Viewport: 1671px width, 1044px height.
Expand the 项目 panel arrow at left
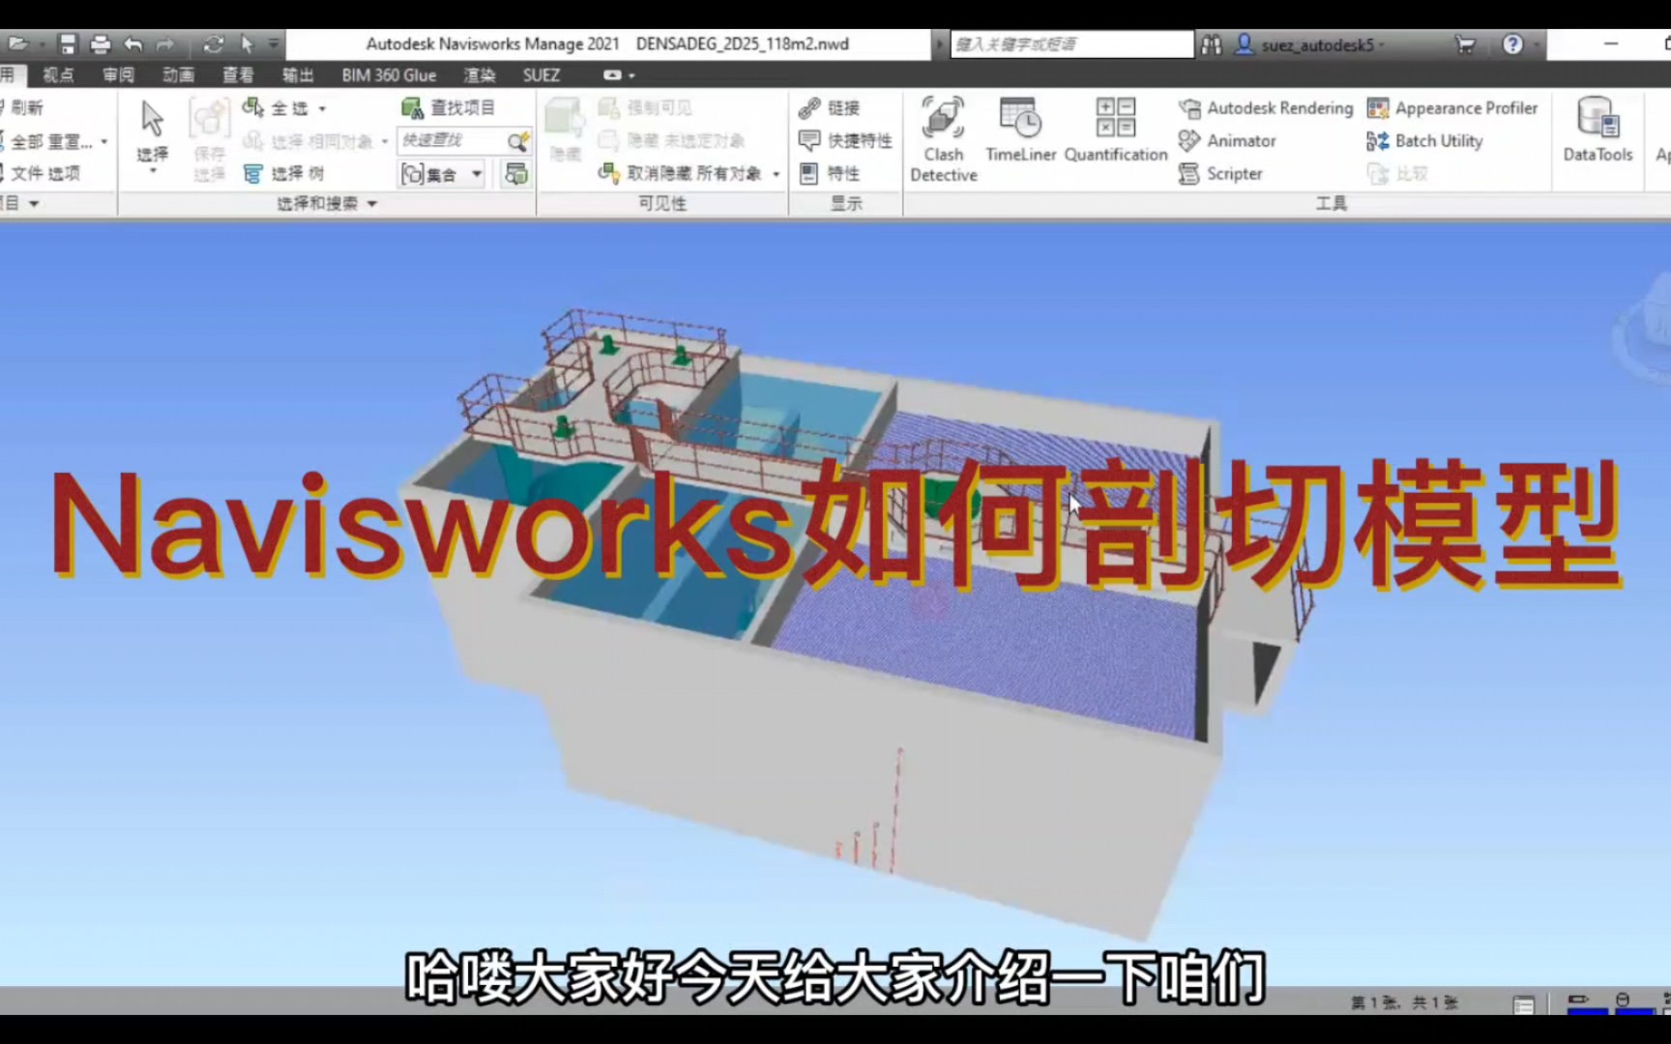pos(34,204)
